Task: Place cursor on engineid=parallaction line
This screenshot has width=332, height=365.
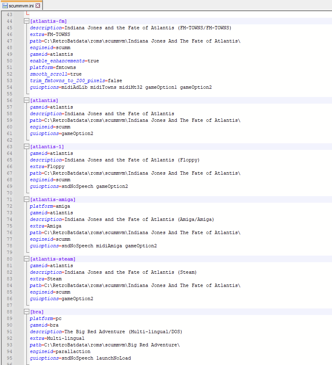Action: [60, 351]
